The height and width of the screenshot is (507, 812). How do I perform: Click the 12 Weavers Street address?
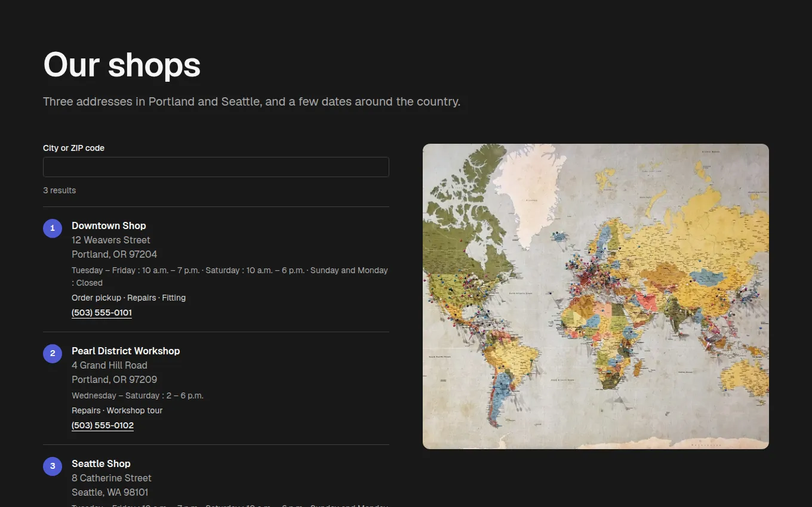coord(111,240)
